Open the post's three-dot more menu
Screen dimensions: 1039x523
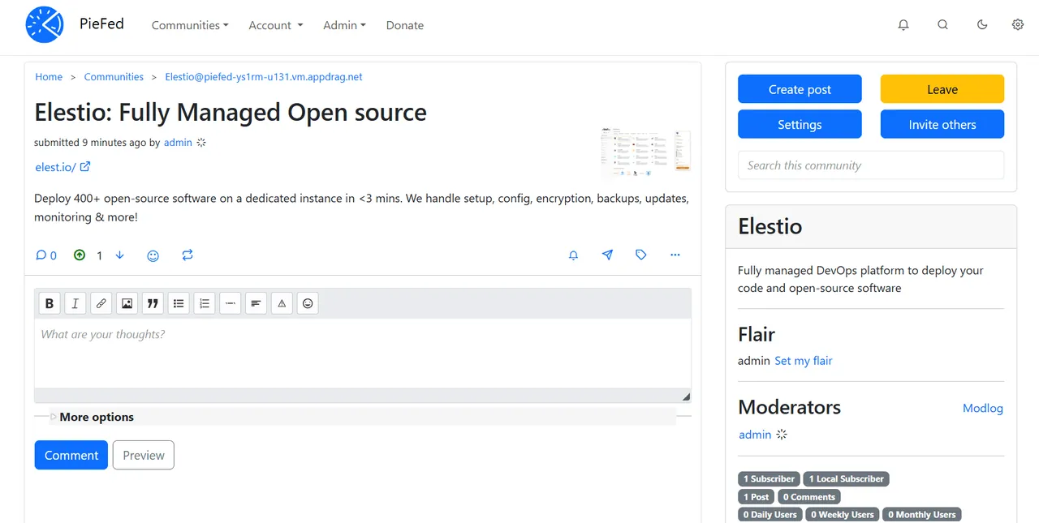tap(675, 255)
